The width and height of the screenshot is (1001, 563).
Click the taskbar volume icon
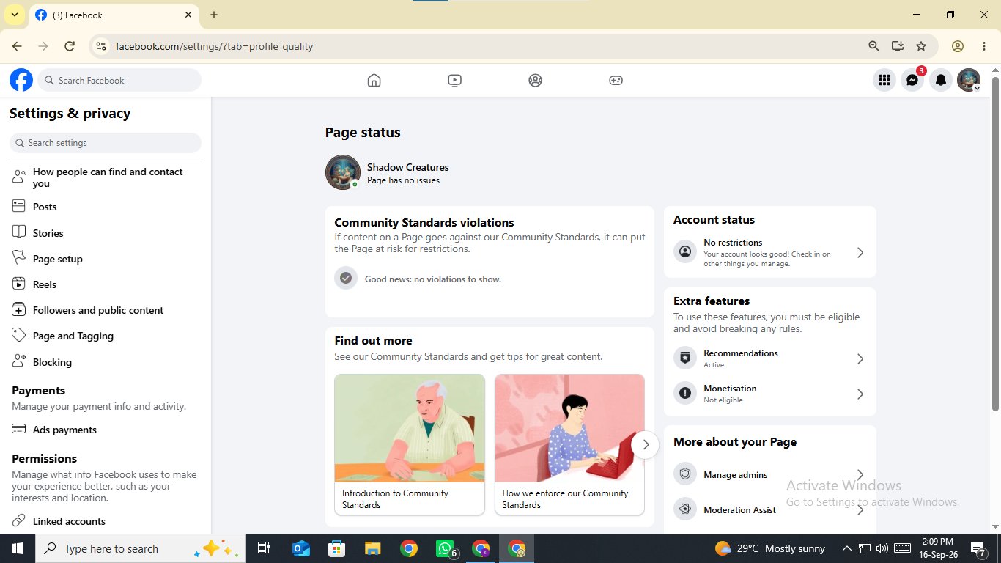tap(882, 548)
